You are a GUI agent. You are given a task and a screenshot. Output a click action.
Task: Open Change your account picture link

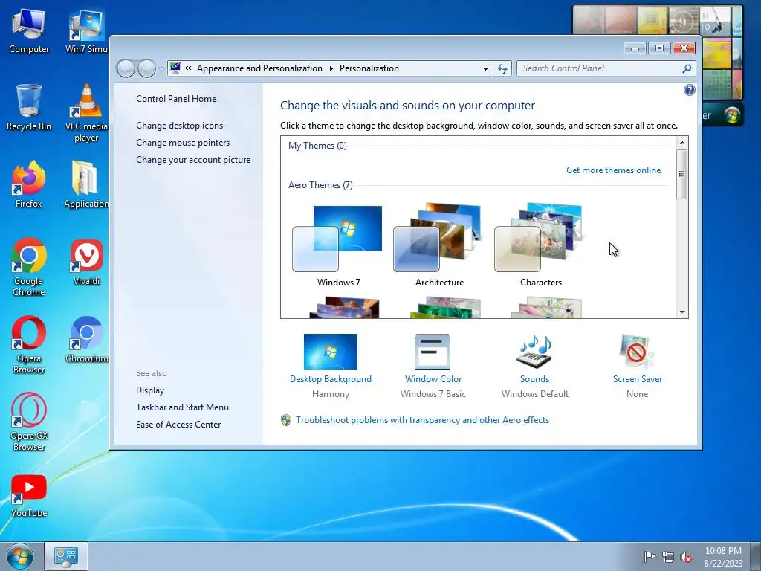tap(193, 160)
